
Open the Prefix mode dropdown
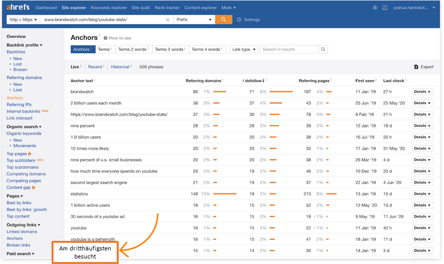194,20
